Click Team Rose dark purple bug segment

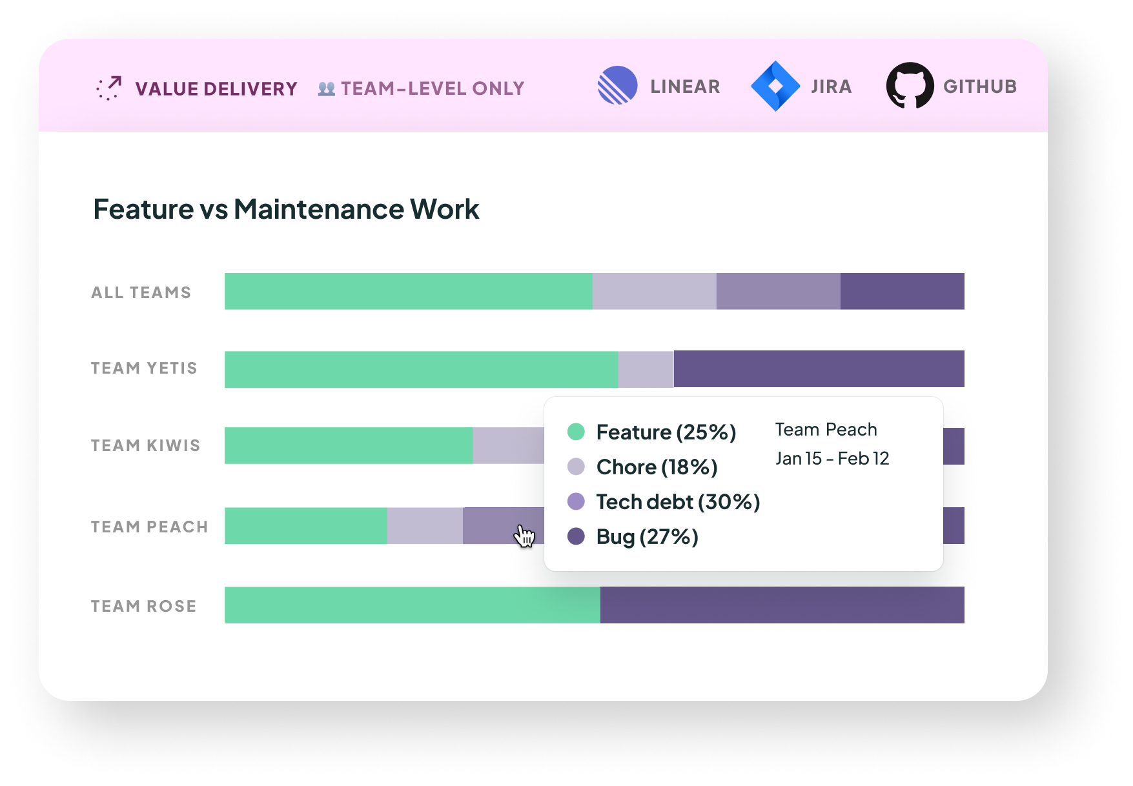782,605
